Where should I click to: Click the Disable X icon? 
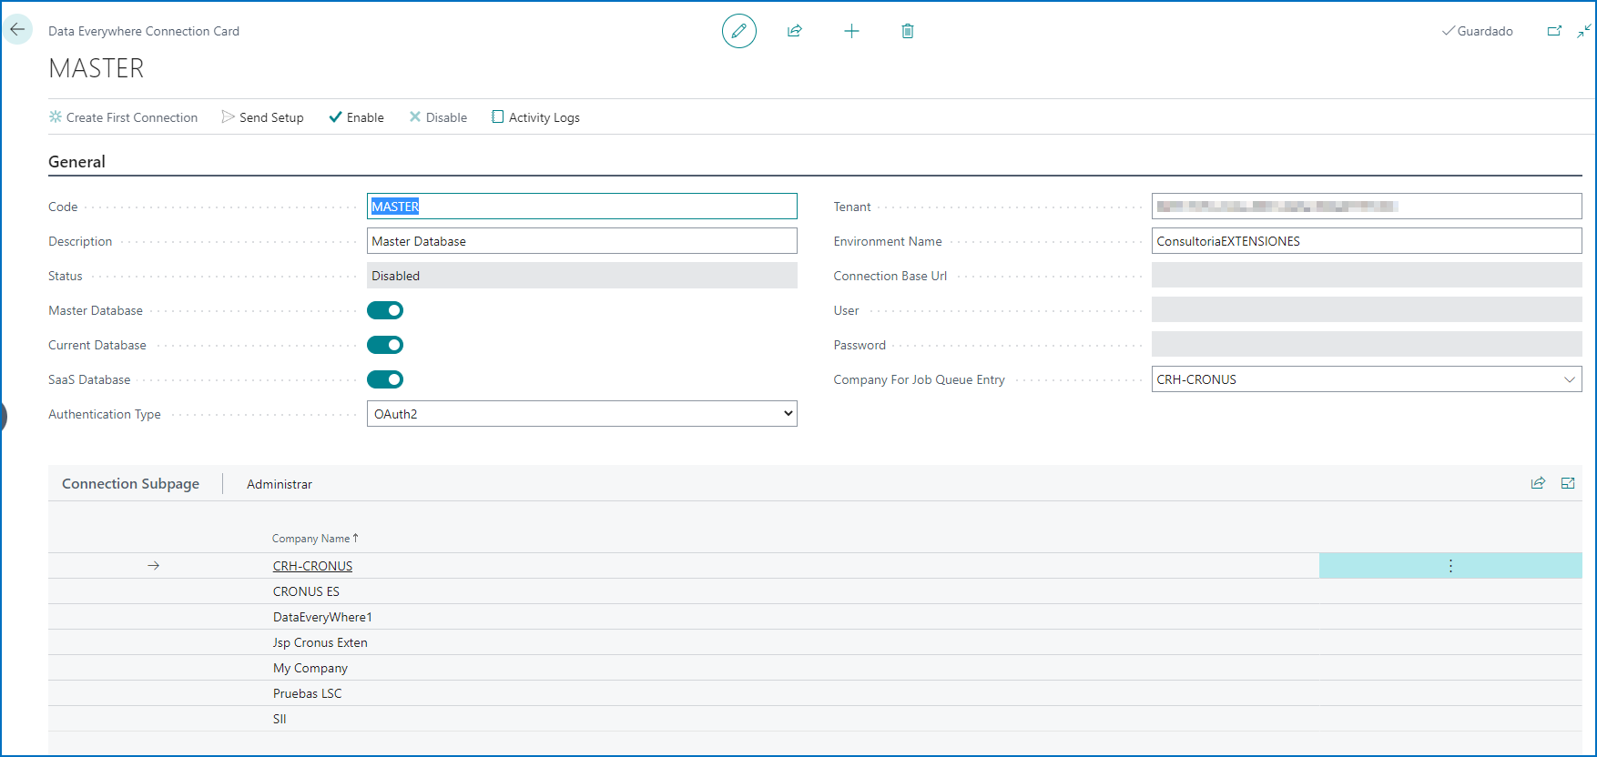coord(415,117)
